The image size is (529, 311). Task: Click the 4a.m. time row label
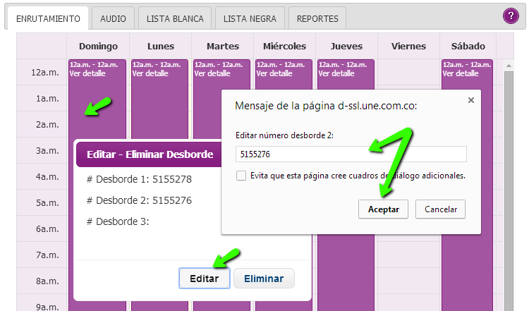pyautogui.click(x=47, y=177)
